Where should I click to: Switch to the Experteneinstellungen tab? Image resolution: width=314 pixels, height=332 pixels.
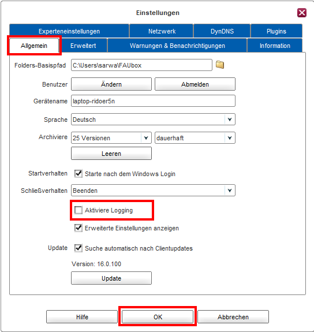(x=69, y=31)
